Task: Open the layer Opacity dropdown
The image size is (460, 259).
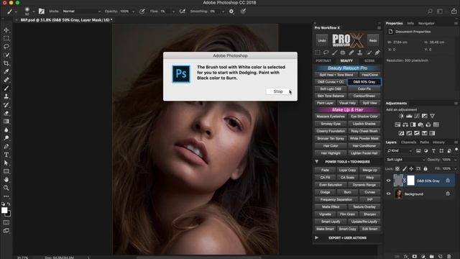Action: (x=455, y=160)
